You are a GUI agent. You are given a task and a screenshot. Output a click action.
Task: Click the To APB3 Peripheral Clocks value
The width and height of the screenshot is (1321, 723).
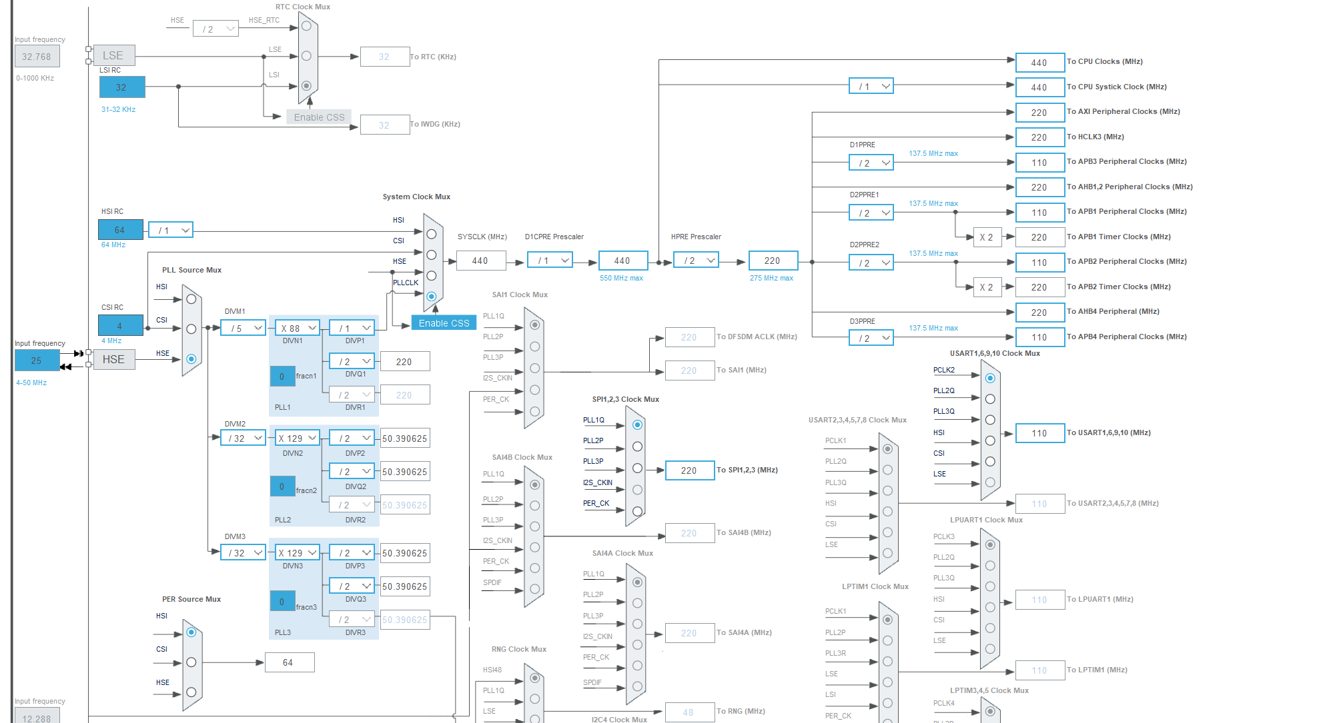(1039, 163)
